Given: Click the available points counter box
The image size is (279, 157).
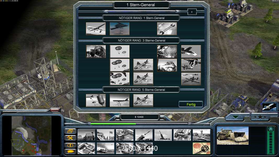Looking at the screenshot, I should (x=192, y=12).
